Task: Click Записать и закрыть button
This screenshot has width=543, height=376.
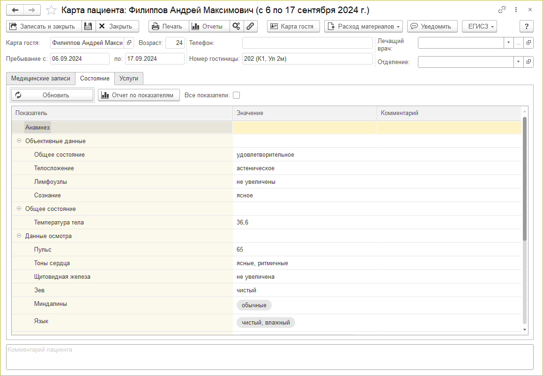Action: click(44, 26)
